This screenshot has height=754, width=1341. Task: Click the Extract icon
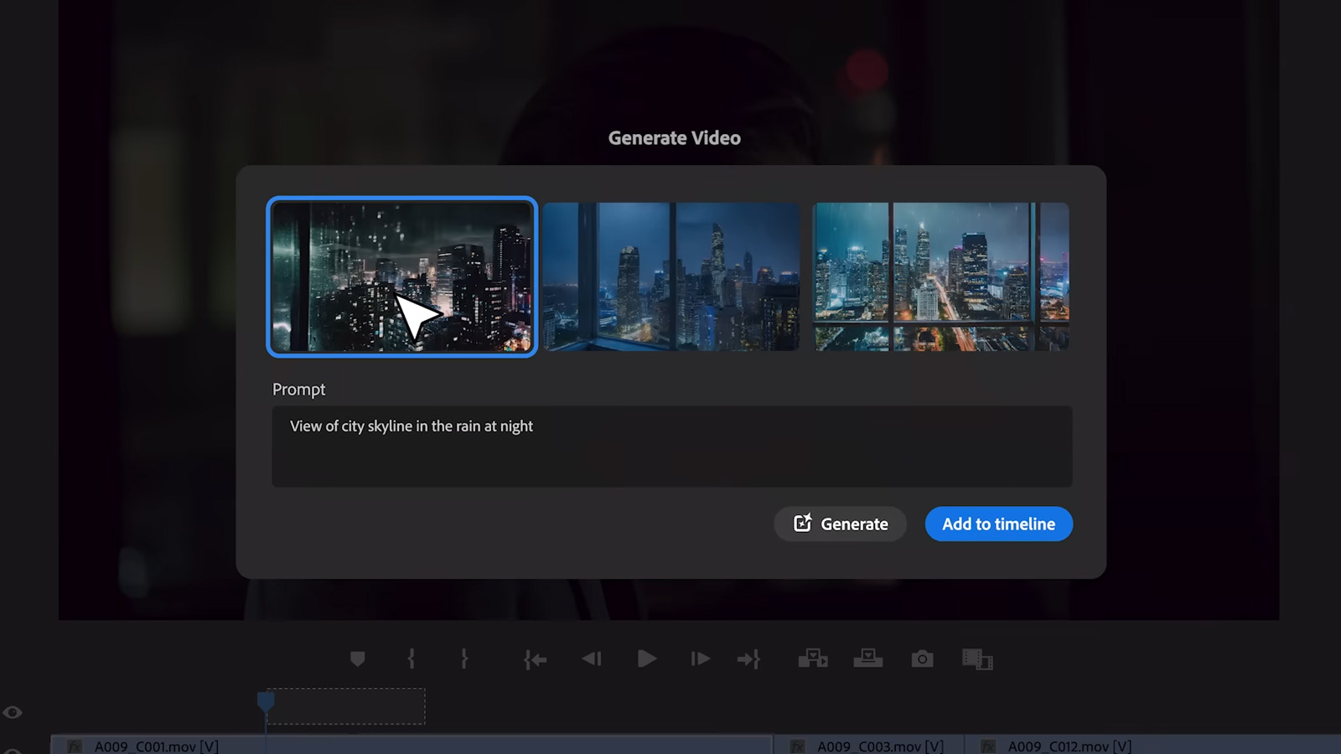[868, 658]
